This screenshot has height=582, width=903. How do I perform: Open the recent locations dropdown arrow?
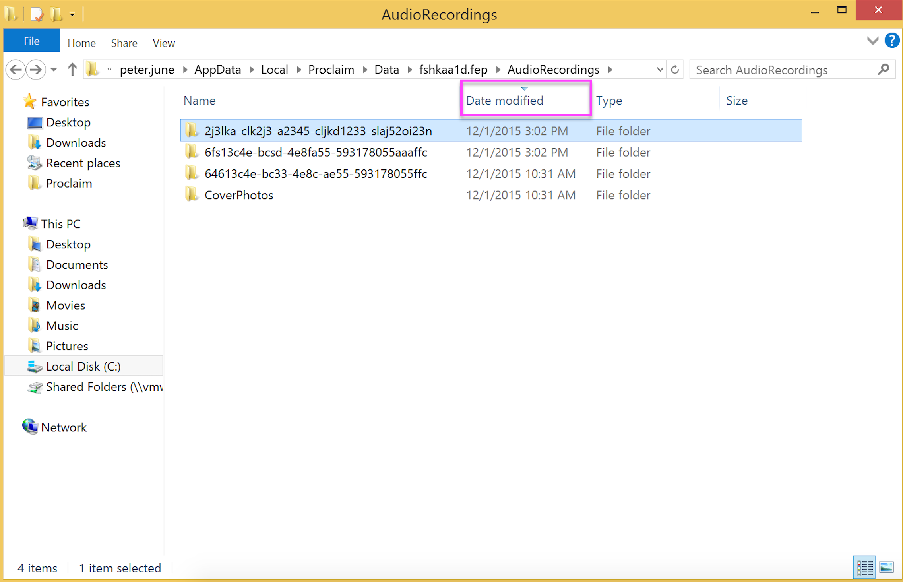click(54, 70)
